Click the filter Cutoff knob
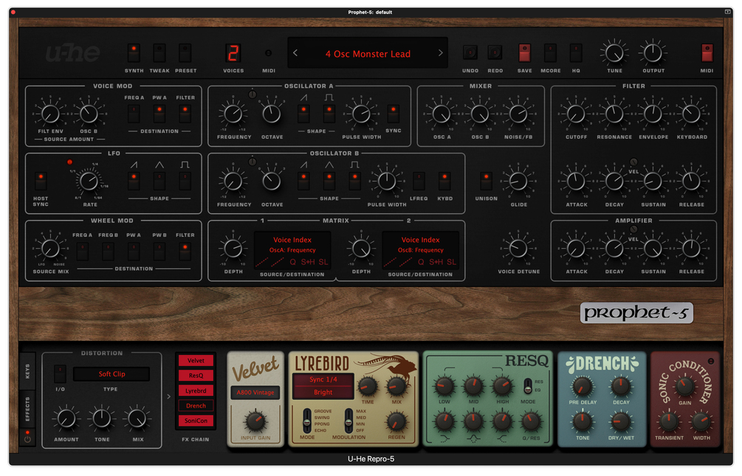Image resolution: width=742 pixels, height=476 pixels. [576, 114]
